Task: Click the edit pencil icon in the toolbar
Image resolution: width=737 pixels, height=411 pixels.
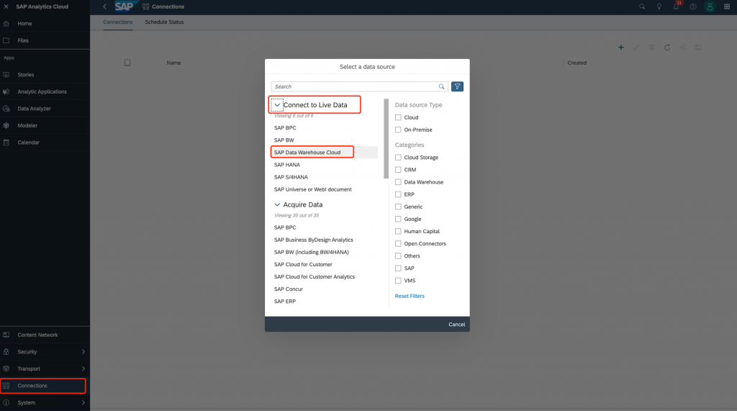Action: pos(636,48)
